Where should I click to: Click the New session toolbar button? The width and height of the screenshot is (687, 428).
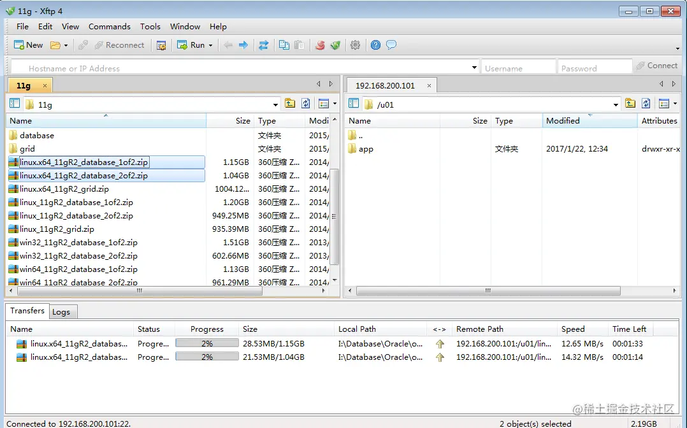[29, 45]
